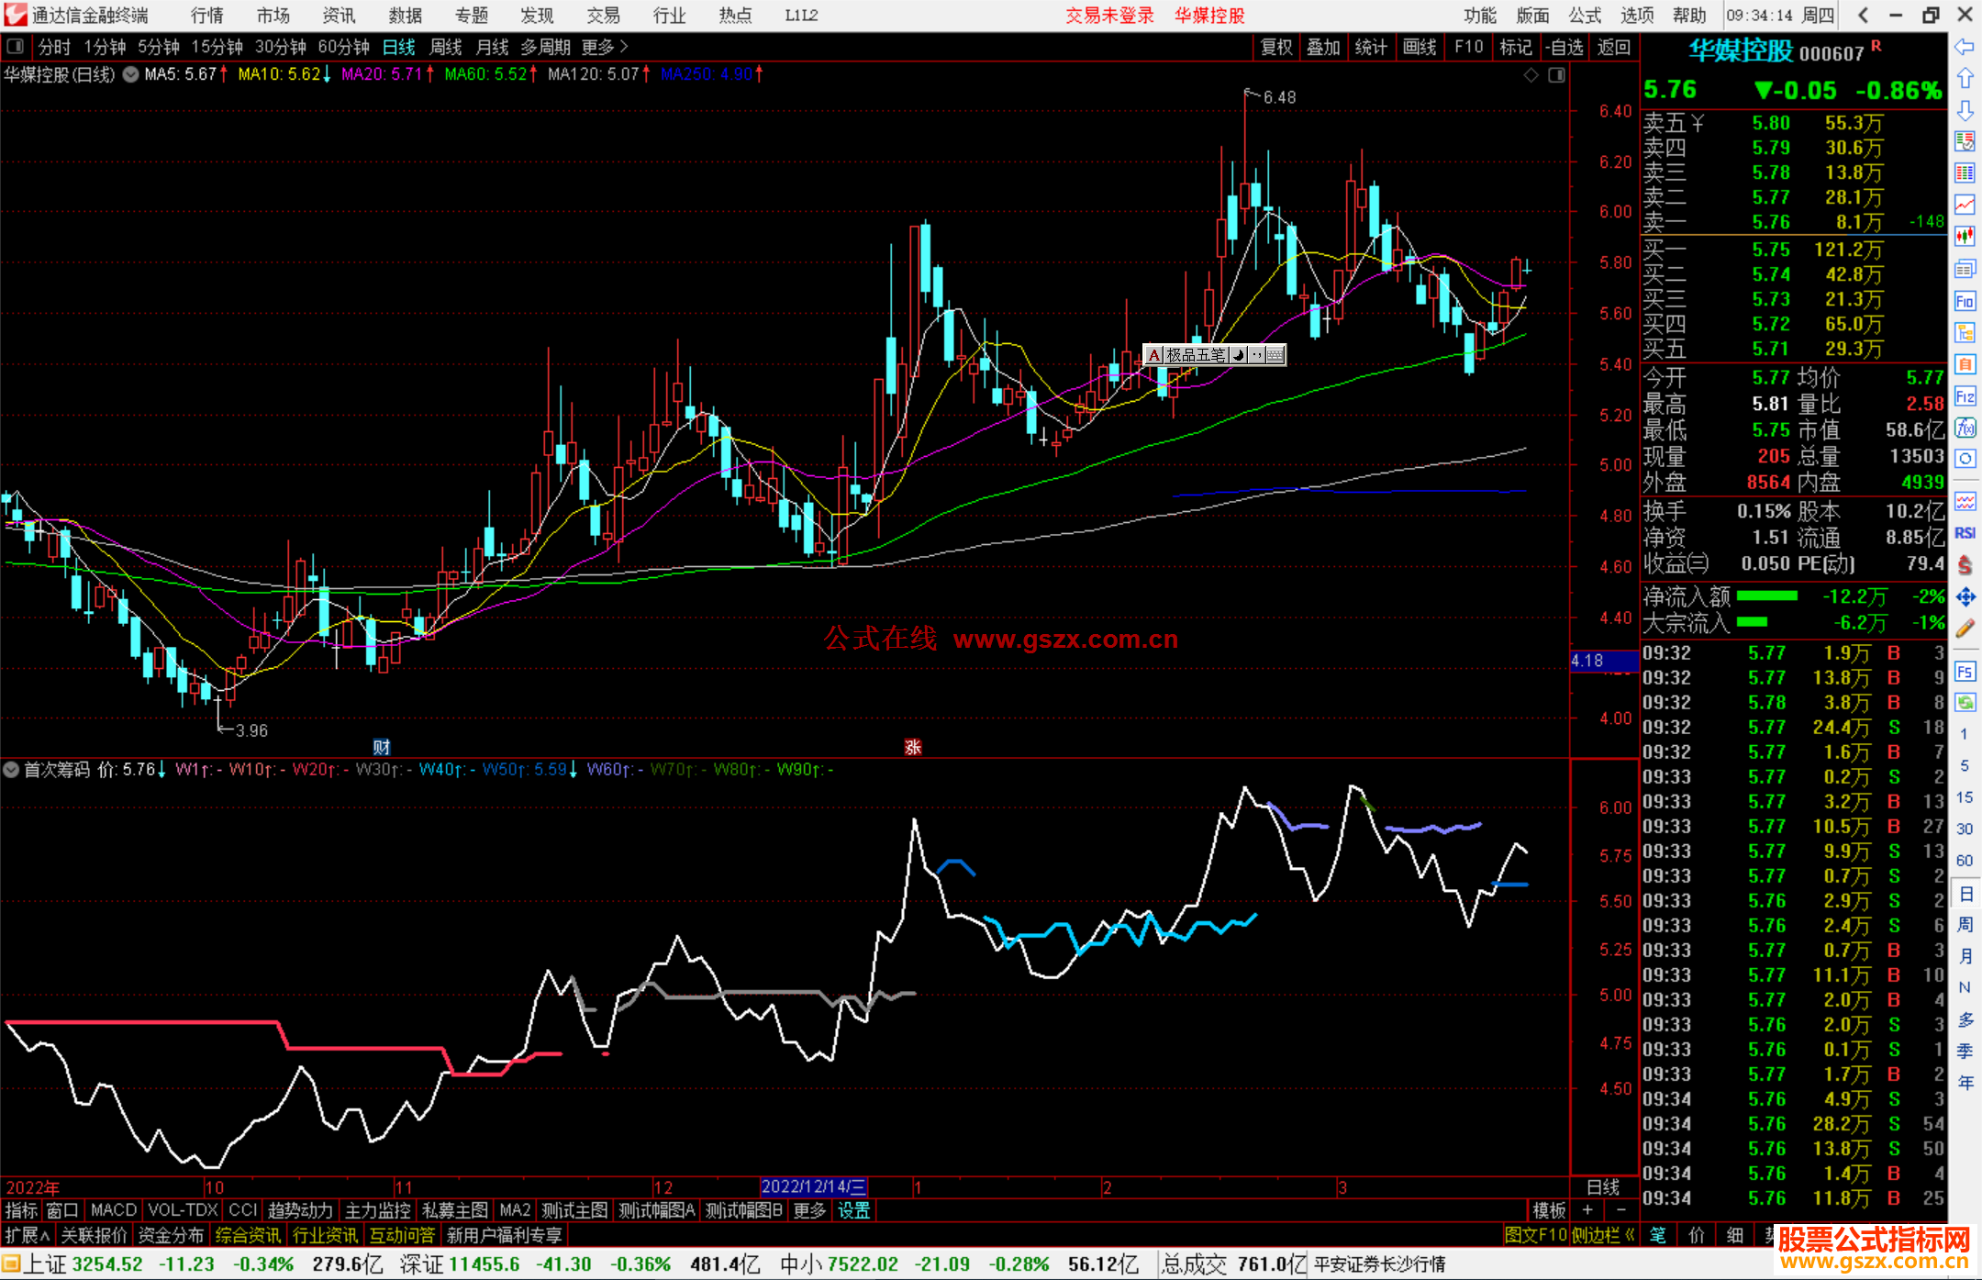1982x1280 pixels.
Task: Click the trend line chart sidebar icon
Action: [1965, 205]
